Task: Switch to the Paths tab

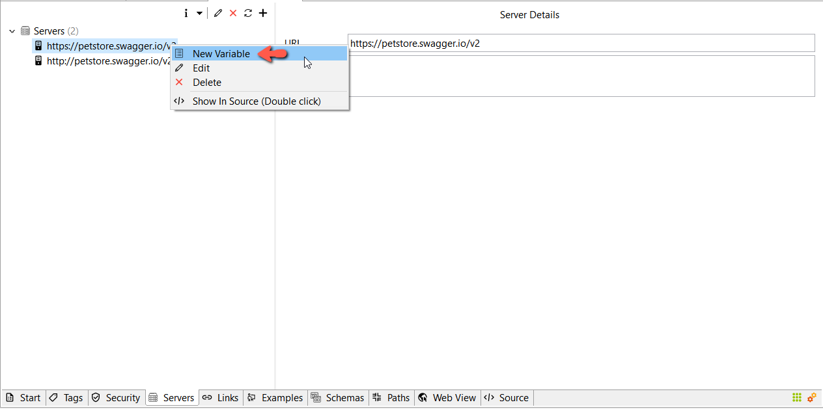Action: click(391, 398)
